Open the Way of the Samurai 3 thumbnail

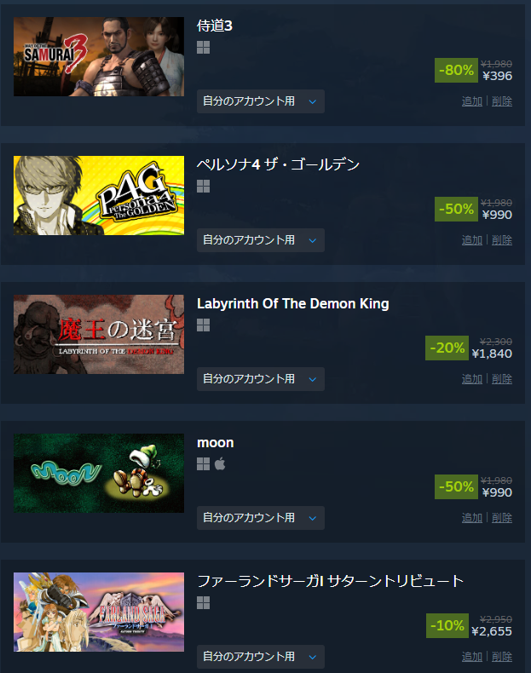[x=99, y=57]
